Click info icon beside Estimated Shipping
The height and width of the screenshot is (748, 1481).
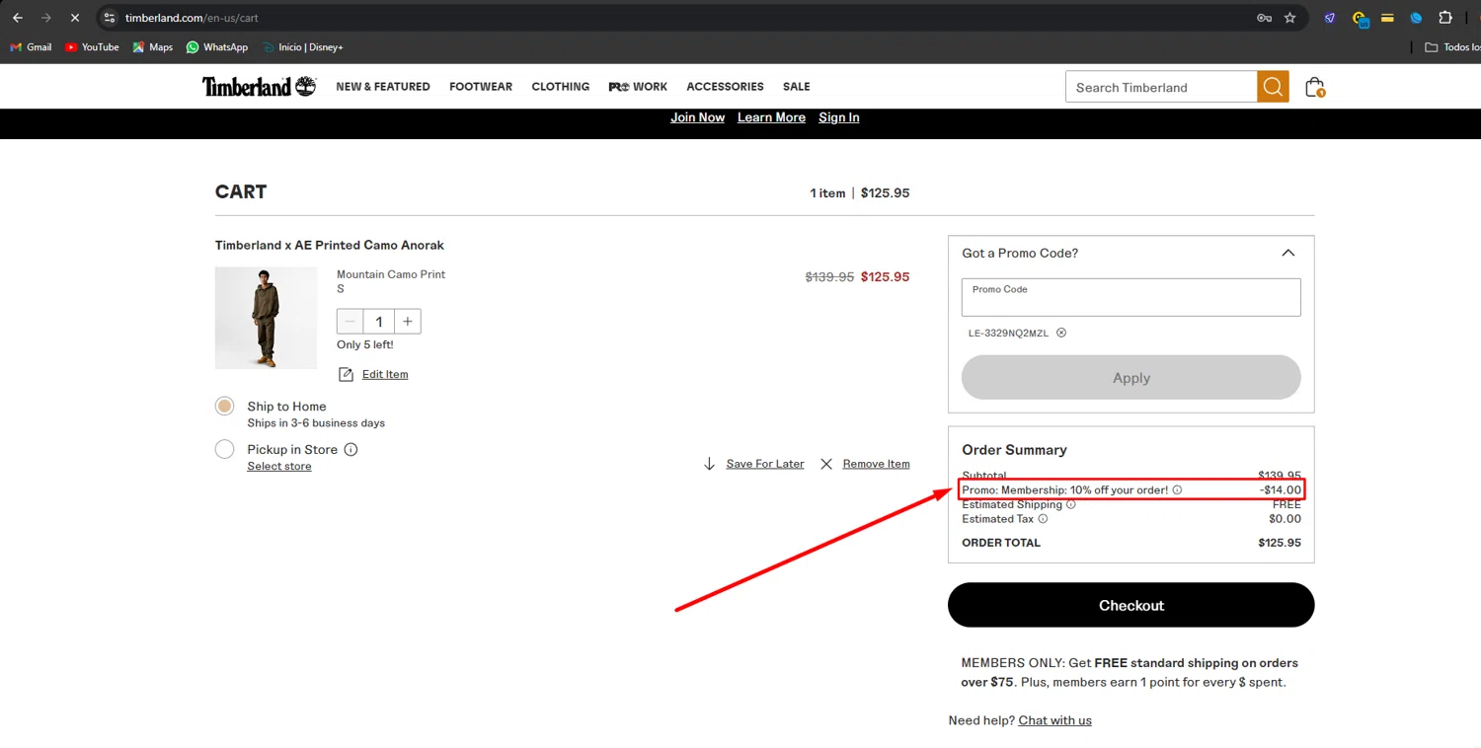(1071, 504)
